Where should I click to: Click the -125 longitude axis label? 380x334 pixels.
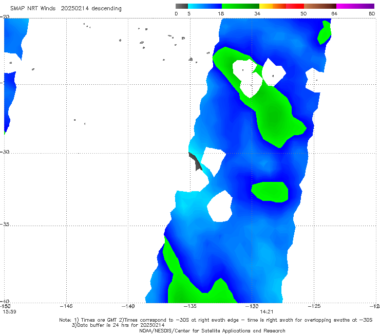click(314, 306)
